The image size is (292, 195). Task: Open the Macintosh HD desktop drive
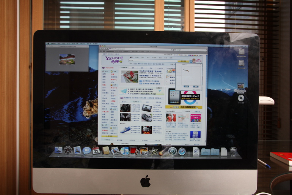coord(242,52)
